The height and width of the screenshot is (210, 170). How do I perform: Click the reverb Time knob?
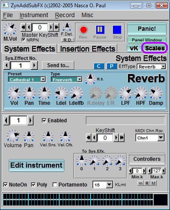[44, 93]
